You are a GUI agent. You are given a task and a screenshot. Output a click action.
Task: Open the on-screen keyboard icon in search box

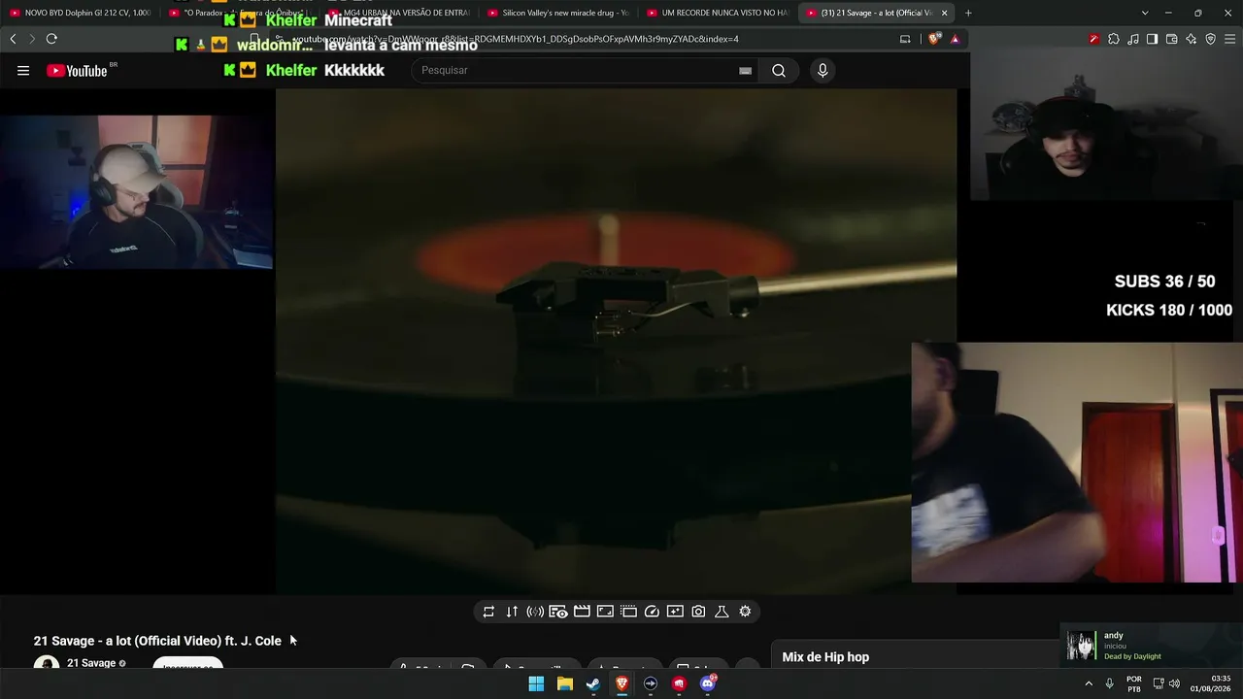745,71
